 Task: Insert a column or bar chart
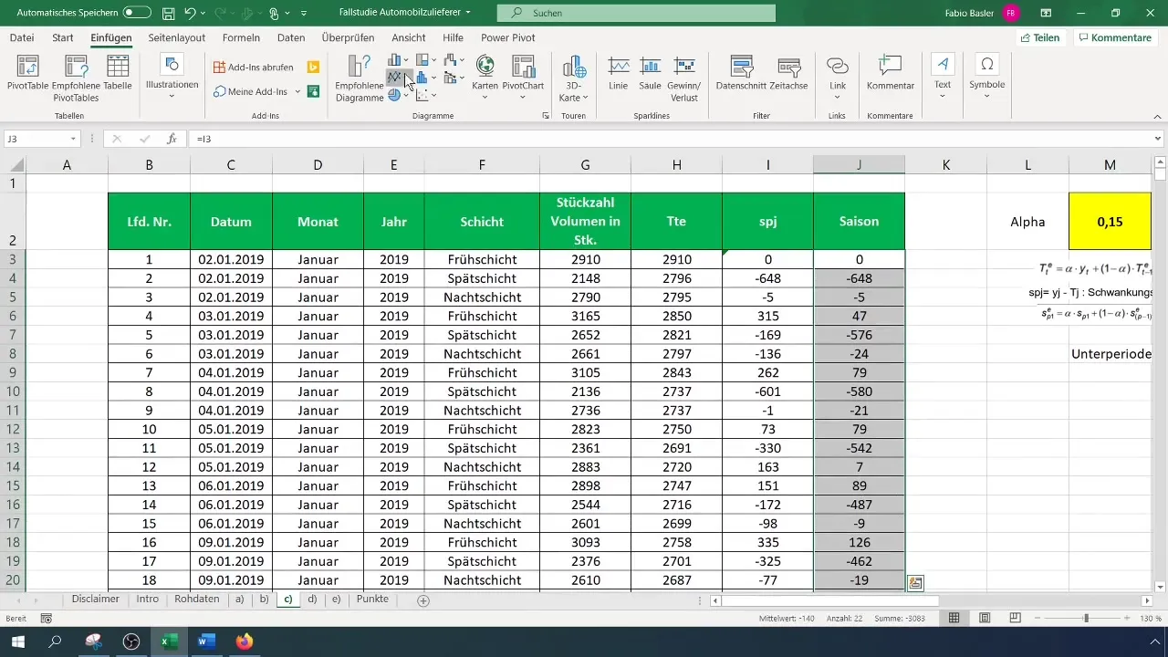point(400,60)
